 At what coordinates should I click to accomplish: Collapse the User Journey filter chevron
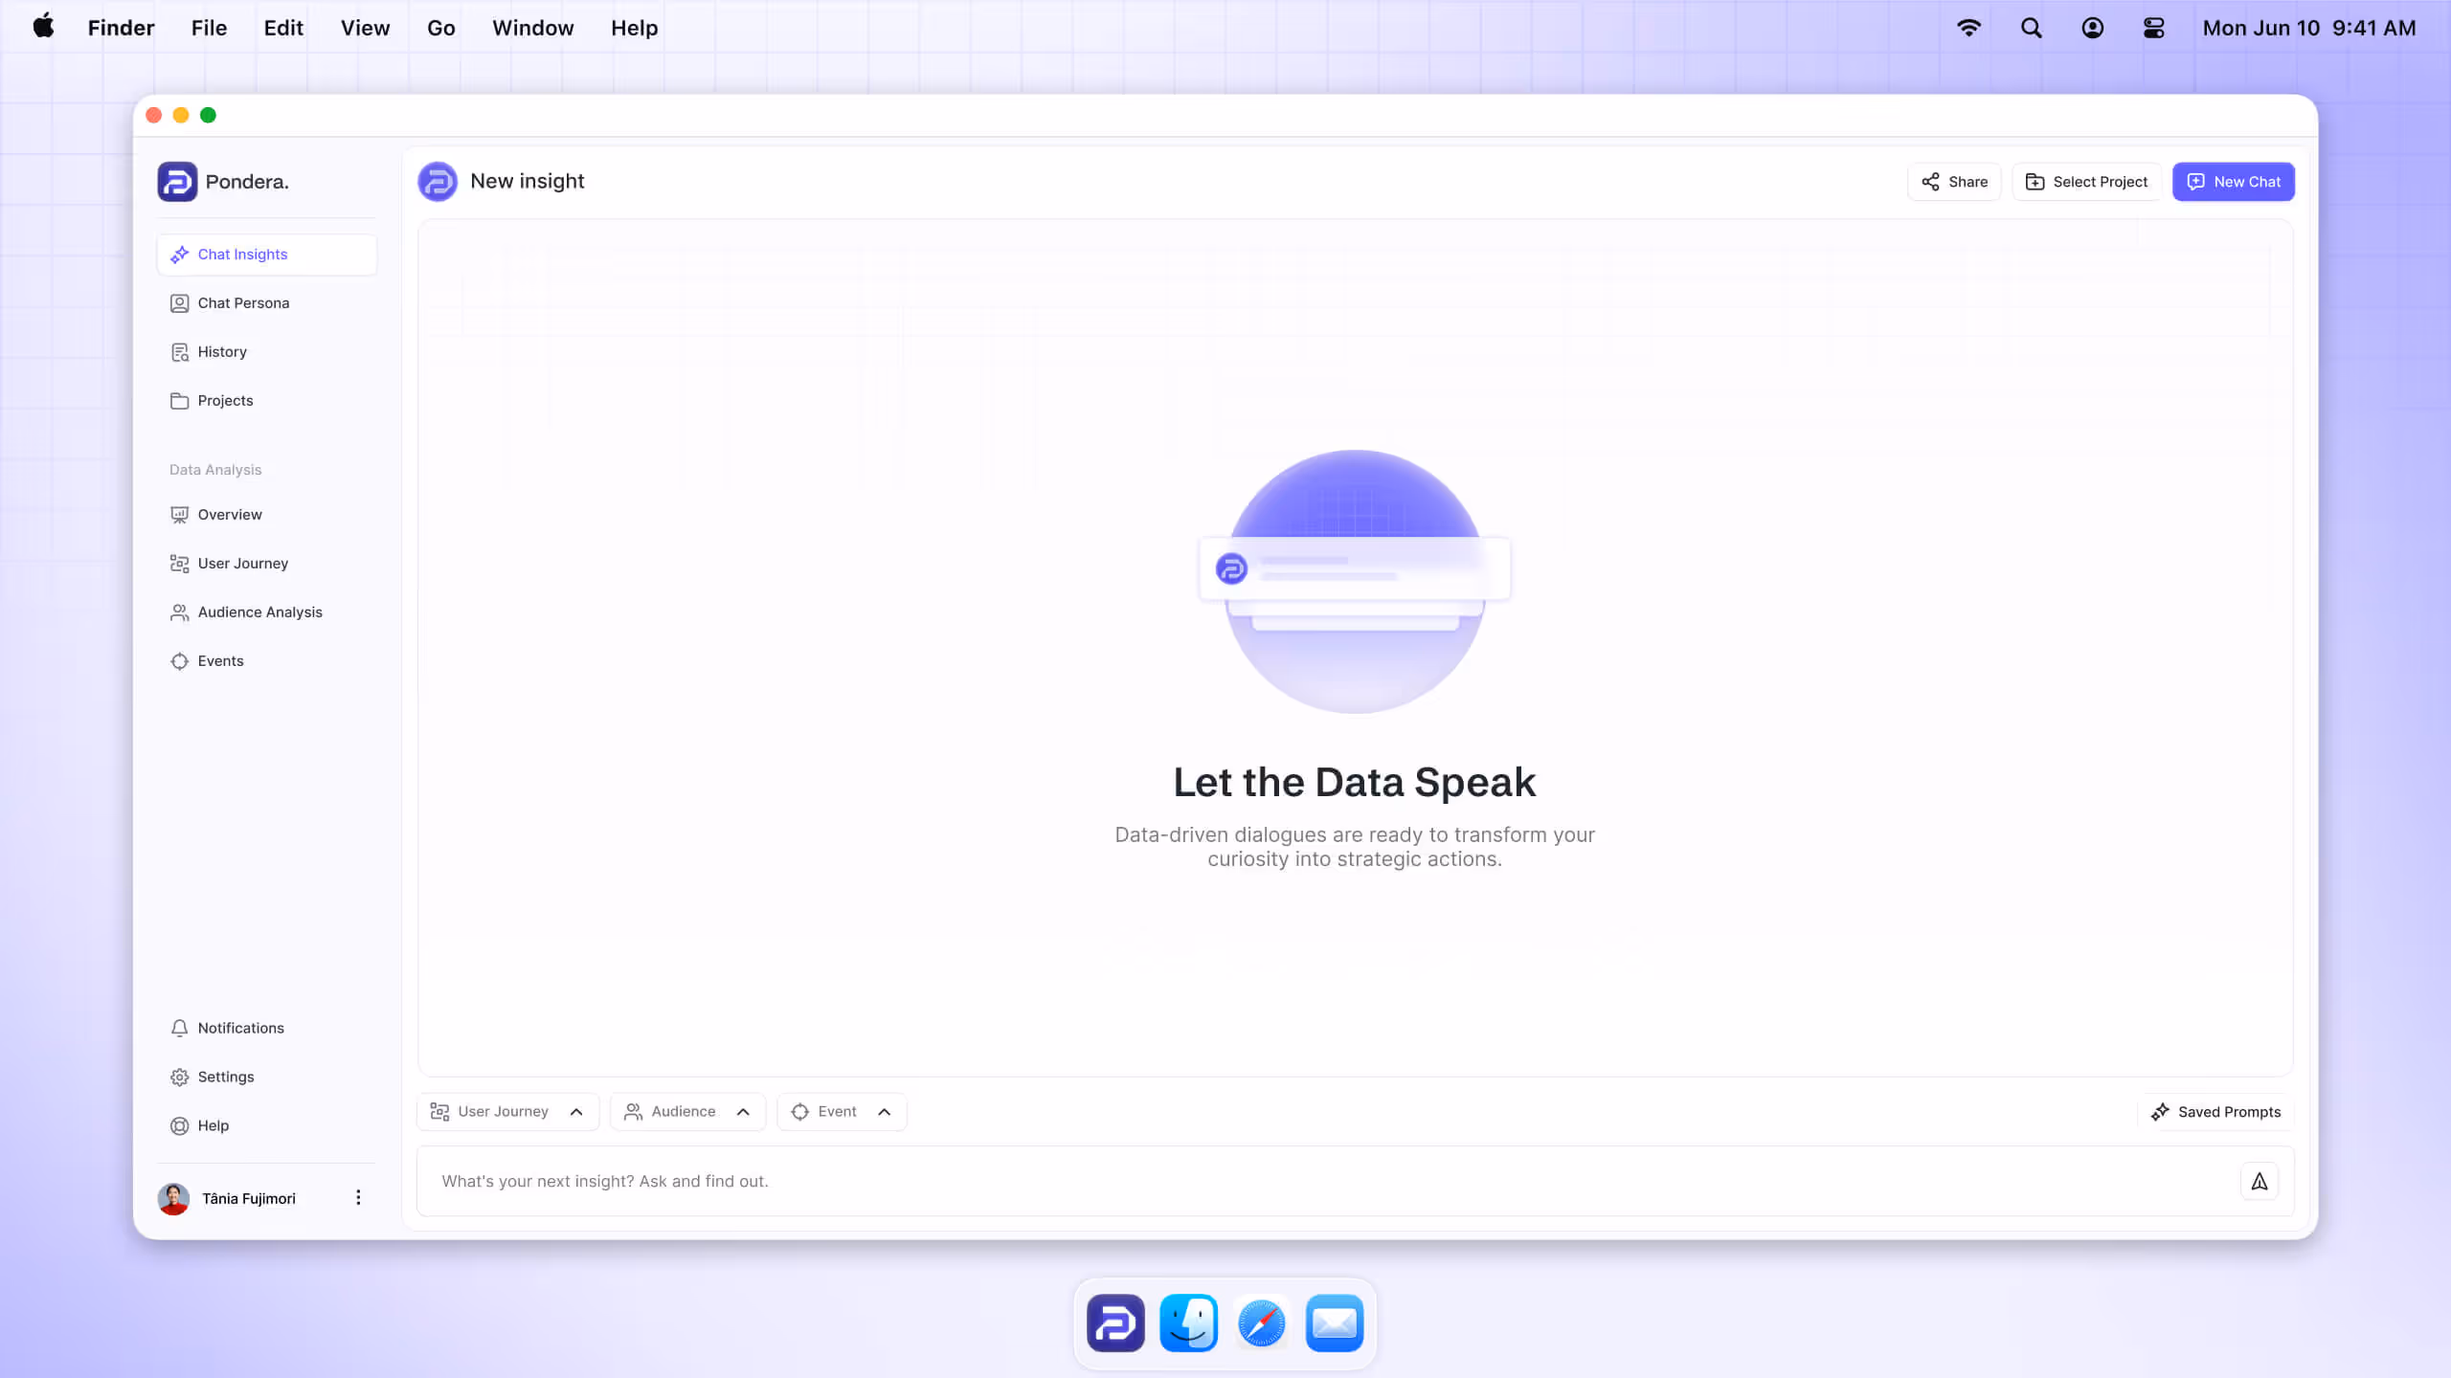[x=577, y=1111]
